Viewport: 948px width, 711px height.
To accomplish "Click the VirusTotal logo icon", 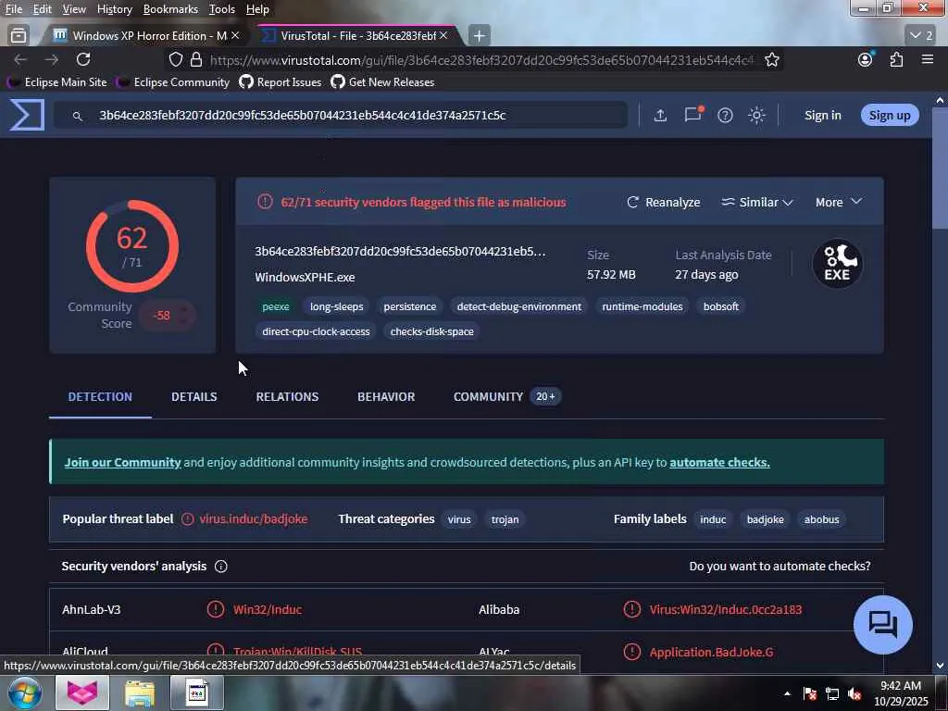I will point(27,115).
